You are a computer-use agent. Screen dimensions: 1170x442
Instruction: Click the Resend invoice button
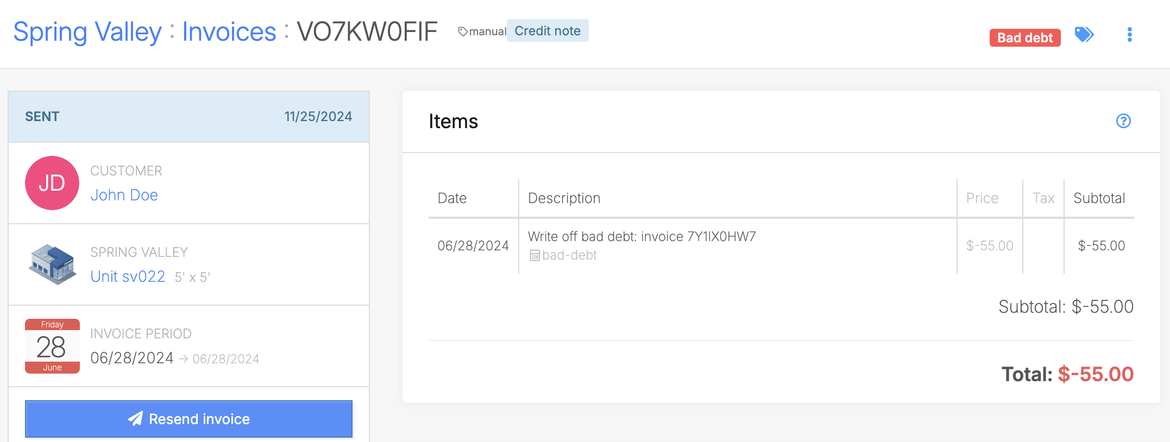click(188, 419)
